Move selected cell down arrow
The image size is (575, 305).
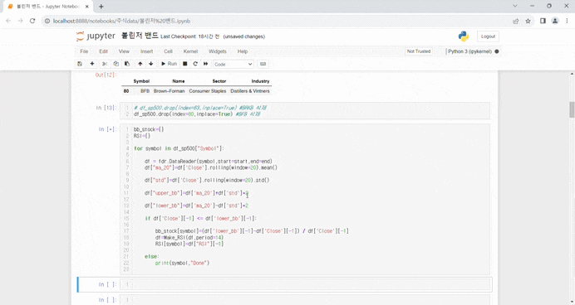point(150,64)
